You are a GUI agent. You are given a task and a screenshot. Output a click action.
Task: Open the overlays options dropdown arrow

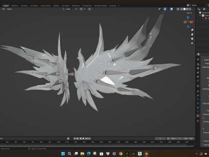point(174,9)
